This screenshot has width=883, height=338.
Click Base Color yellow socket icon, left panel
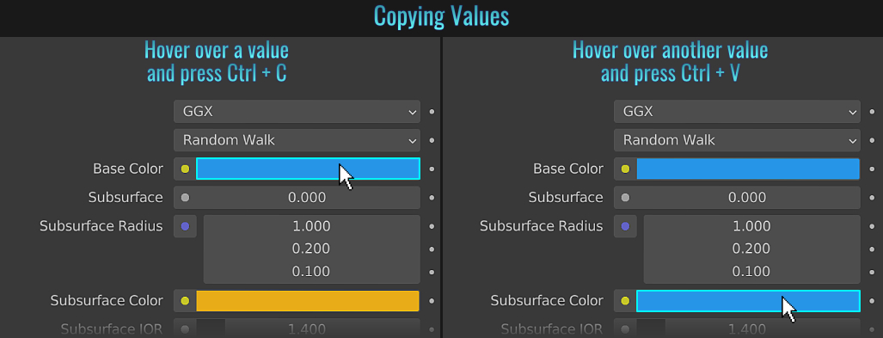[185, 169]
